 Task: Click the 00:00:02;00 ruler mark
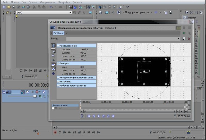(x=127, y=102)
